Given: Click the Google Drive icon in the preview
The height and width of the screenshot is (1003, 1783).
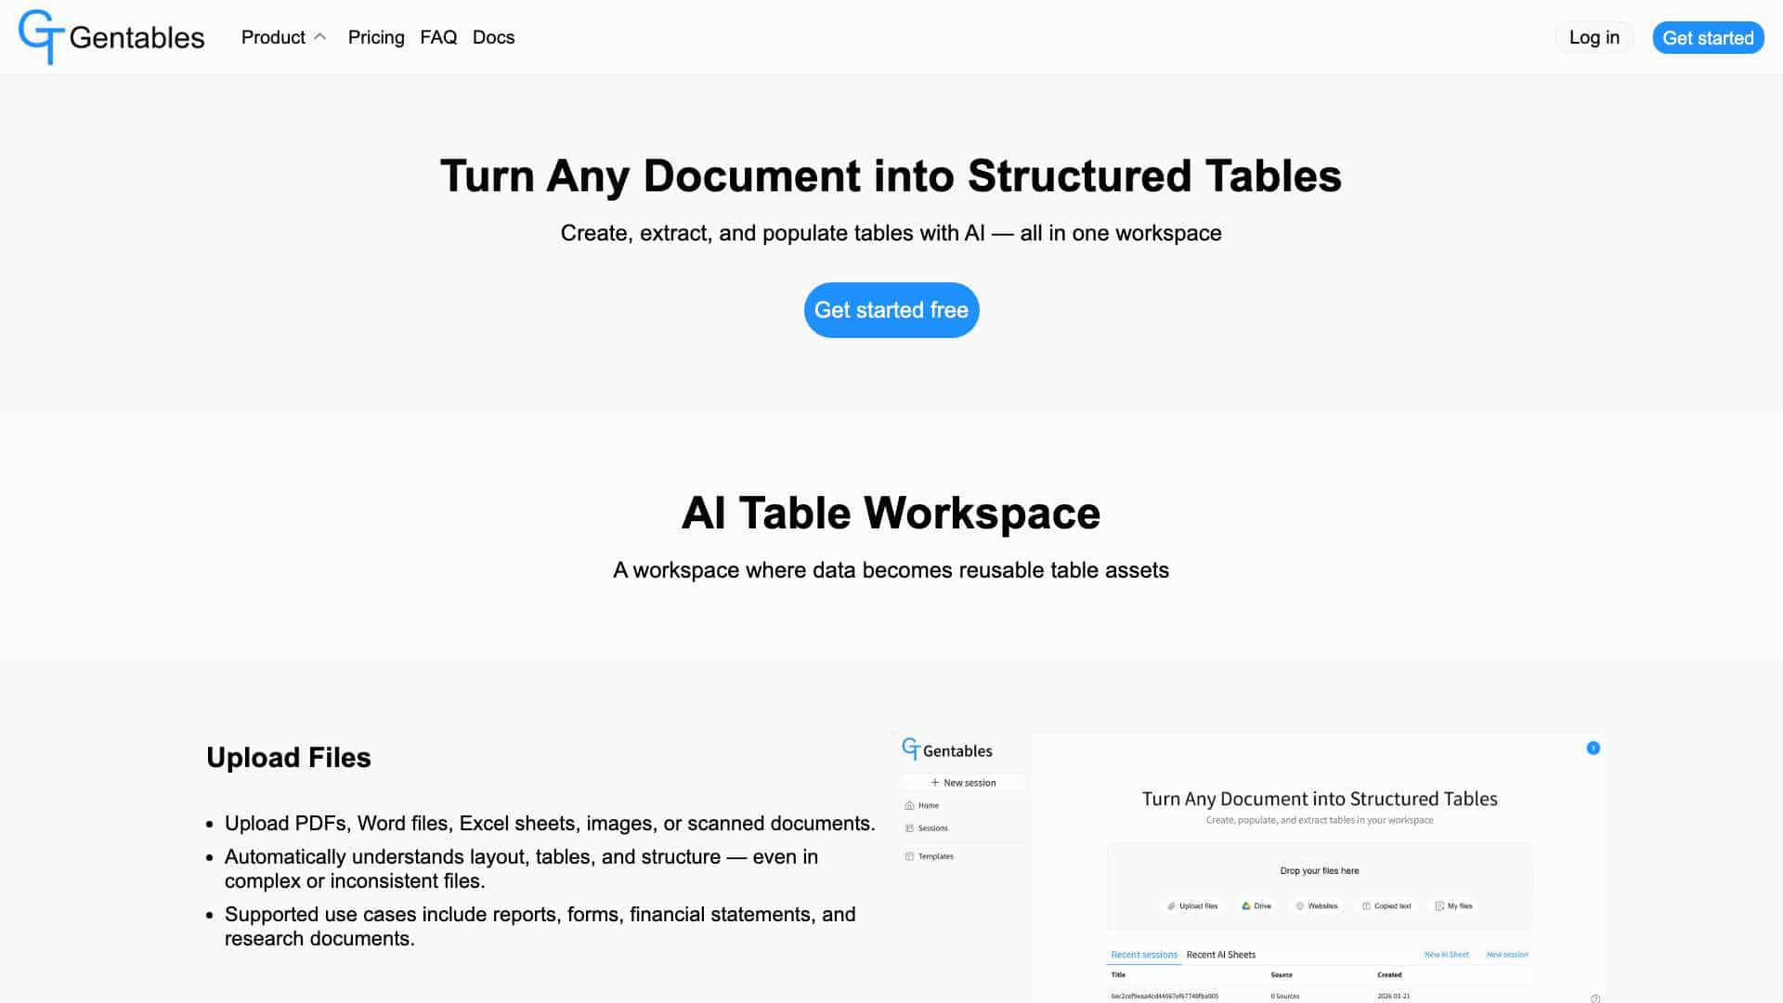Looking at the screenshot, I should pyautogui.click(x=1246, y=906).
